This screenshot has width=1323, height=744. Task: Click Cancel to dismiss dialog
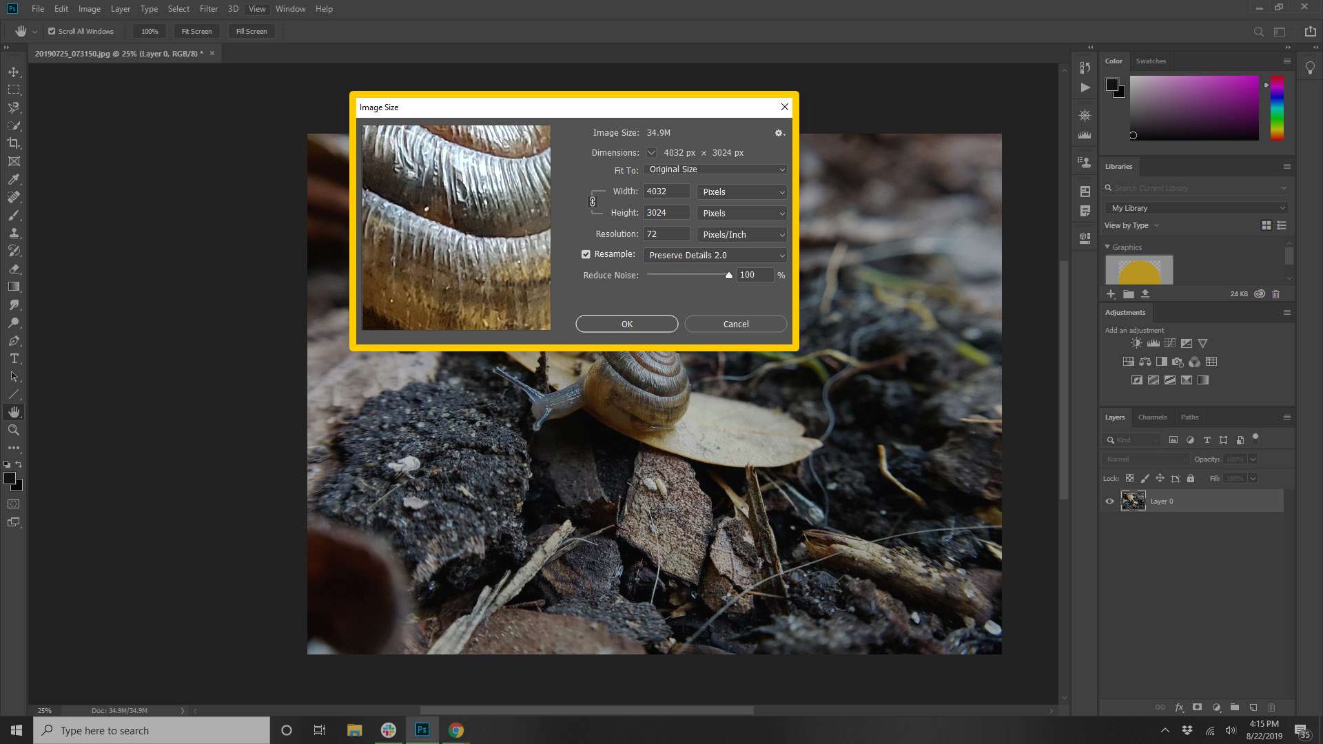tap(736, 323)
